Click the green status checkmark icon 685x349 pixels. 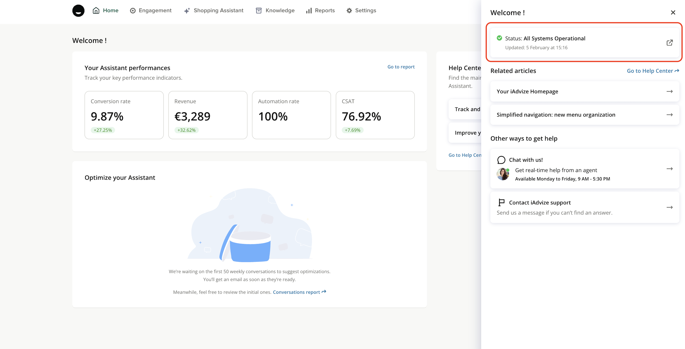(x=499, y=38)
